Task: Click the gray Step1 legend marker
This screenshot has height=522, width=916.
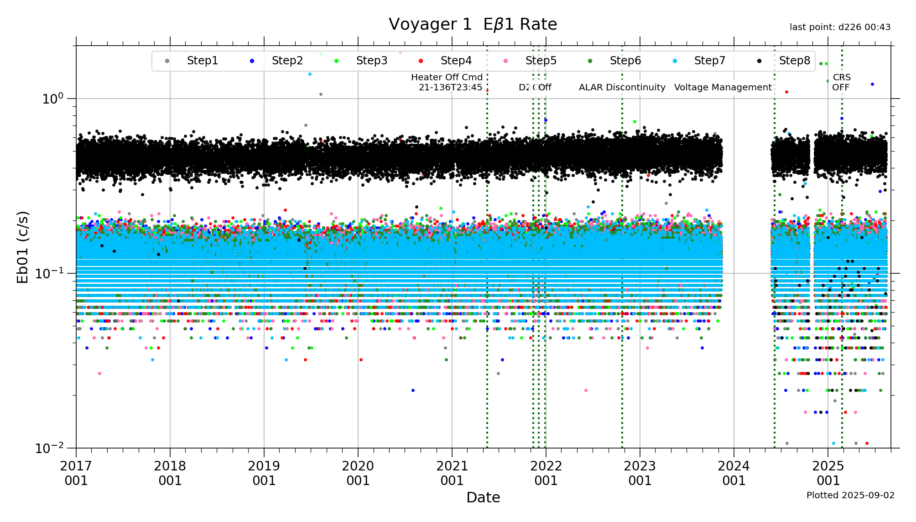Action: 167,61
